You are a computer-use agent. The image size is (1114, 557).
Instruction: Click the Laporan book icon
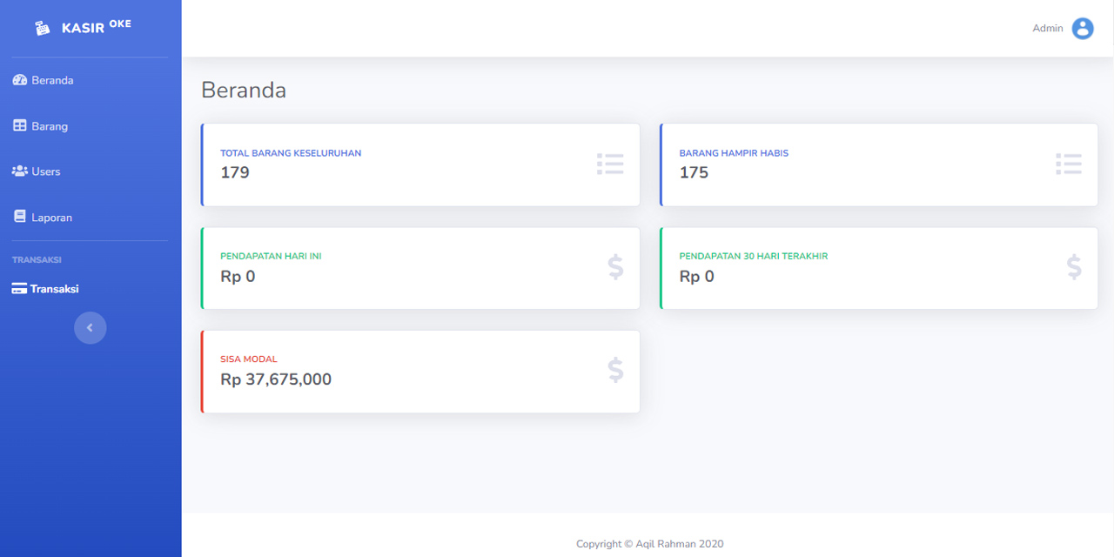pos(20,217)
